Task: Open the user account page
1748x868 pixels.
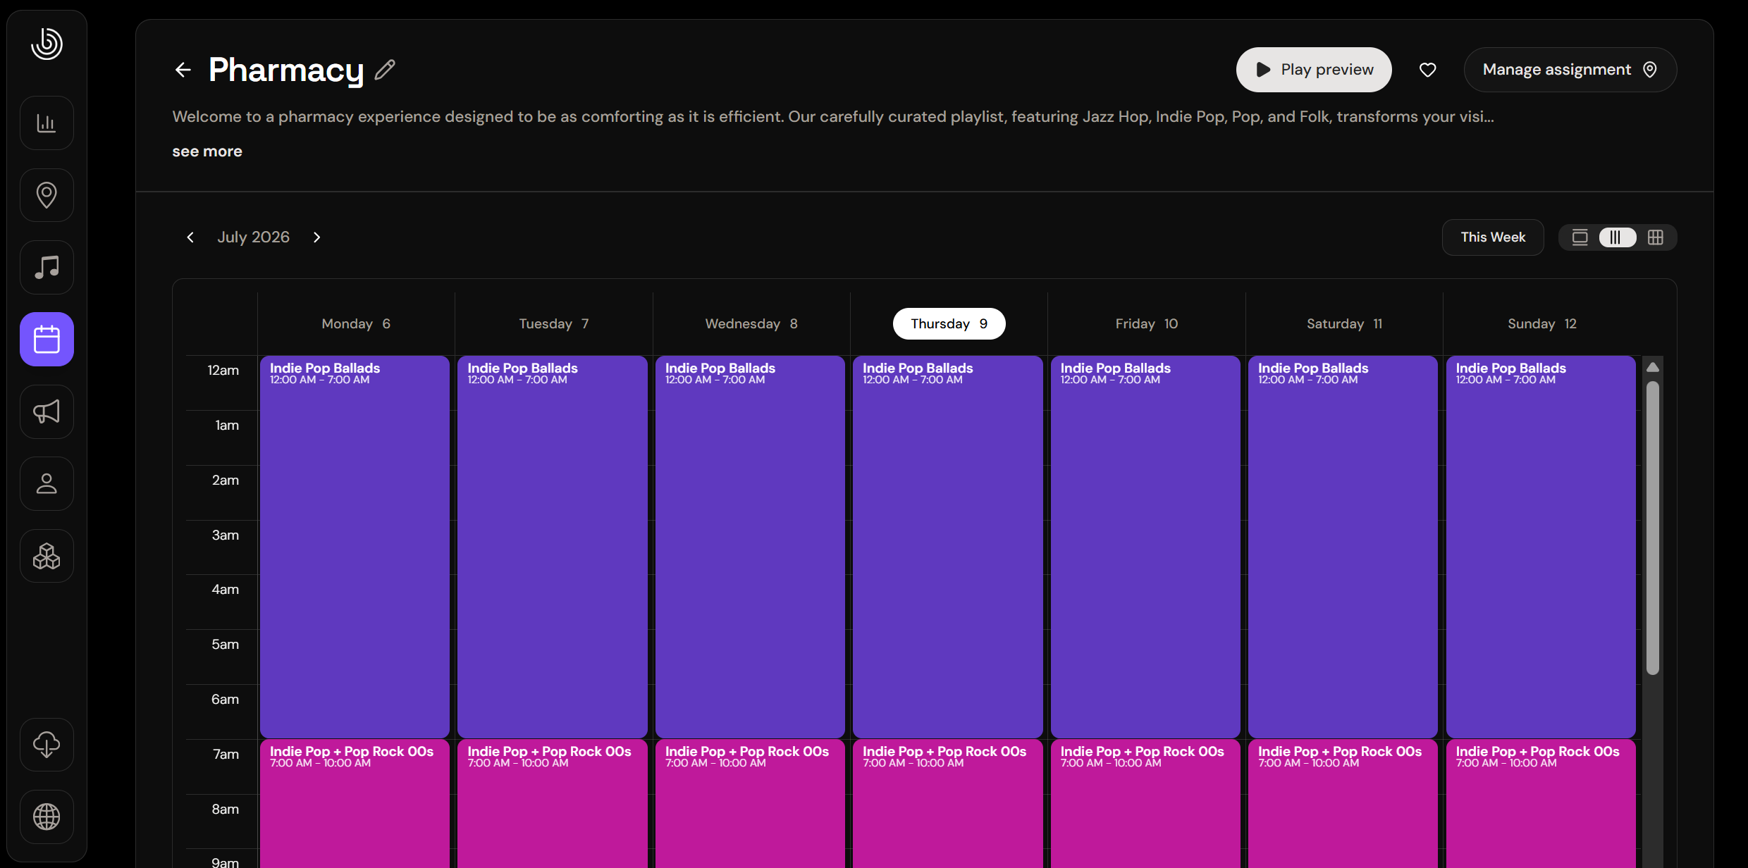Action: [47, 483]
